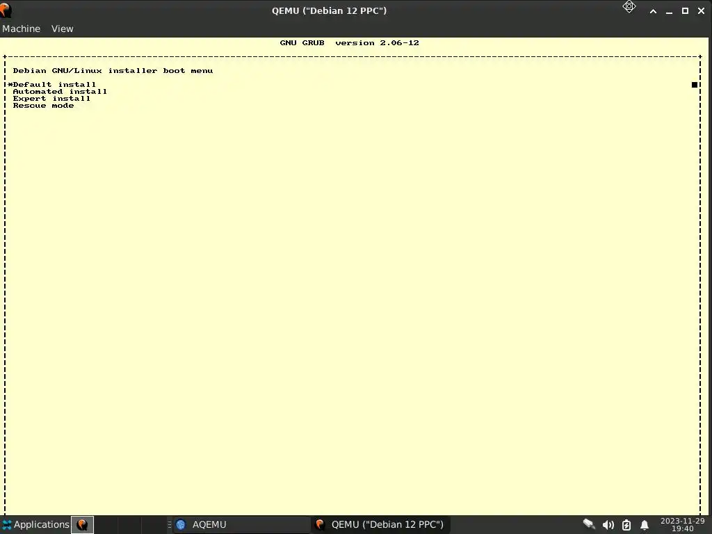The image size is (712, 534).
Task: Click the battery power tray icon
Action: (626, 525)
